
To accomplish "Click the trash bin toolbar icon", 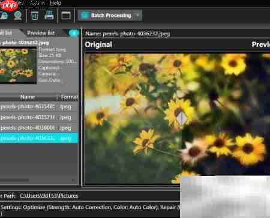I will pyautogui.click(x=35, y=16).
